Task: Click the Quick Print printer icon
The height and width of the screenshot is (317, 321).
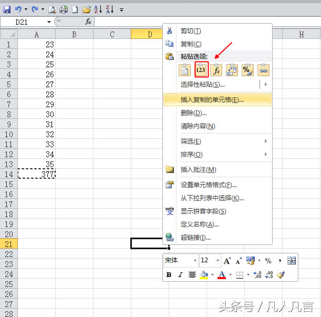Action: pos(64,9)
